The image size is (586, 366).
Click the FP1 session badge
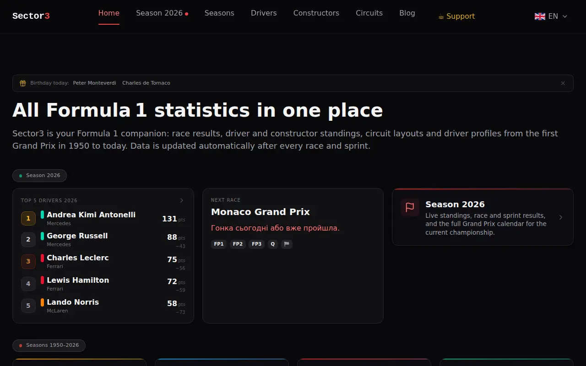219,244
